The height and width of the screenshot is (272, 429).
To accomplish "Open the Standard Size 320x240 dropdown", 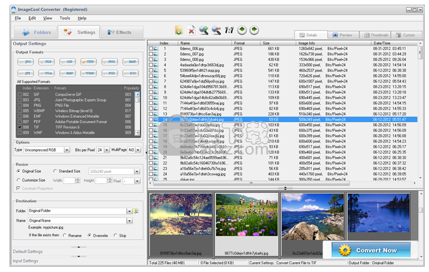I will point(137,171).
